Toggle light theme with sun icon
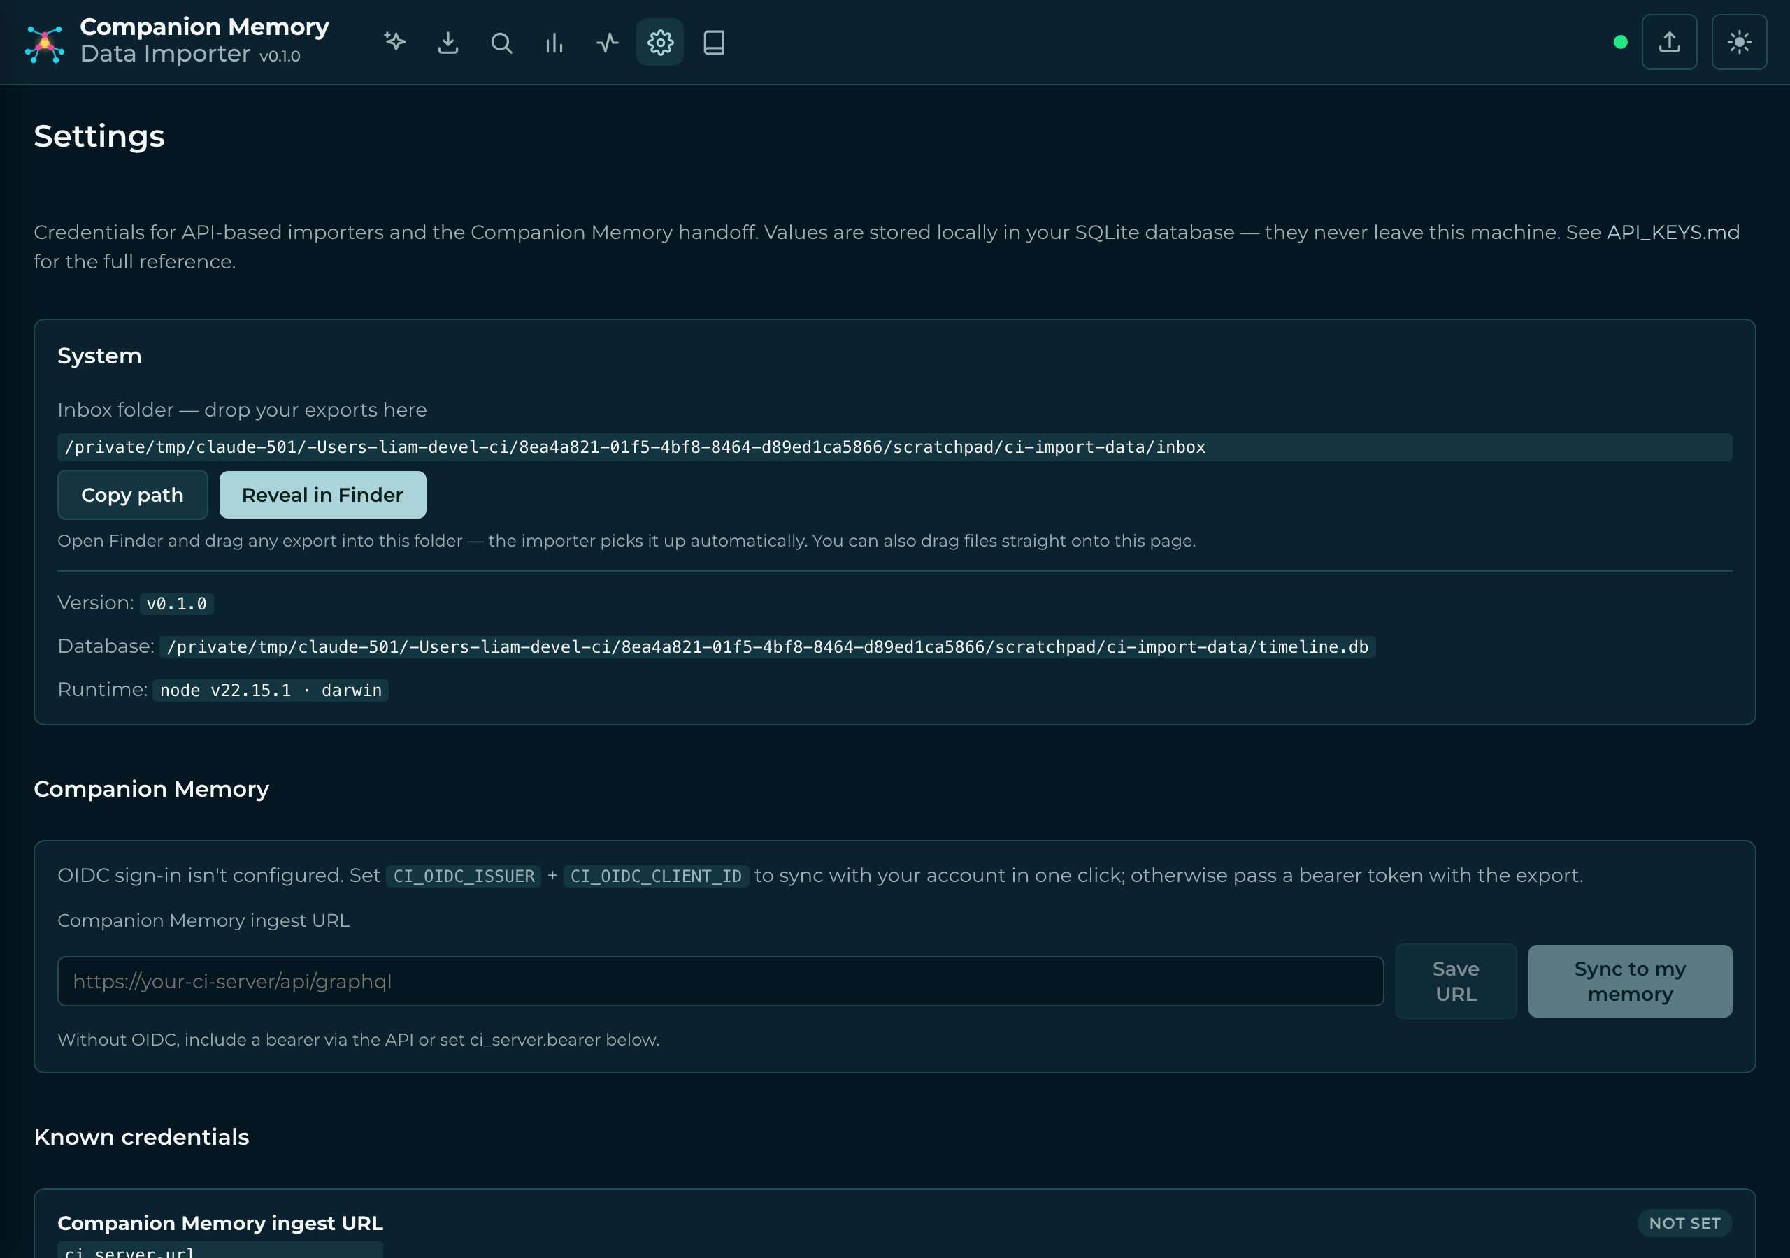The height and width of the screenshot is (1258, 1790). point(1738,42)
